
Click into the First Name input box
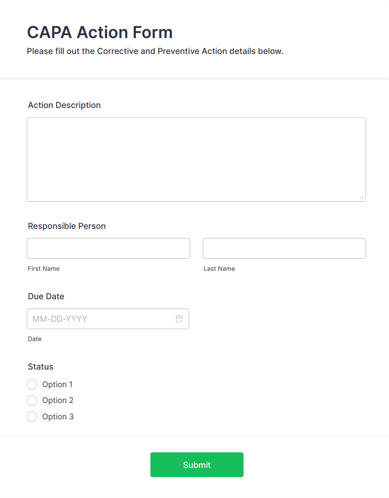click(108, 249)
